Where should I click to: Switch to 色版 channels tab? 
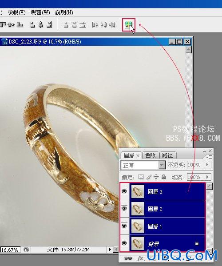click(151, 155)
